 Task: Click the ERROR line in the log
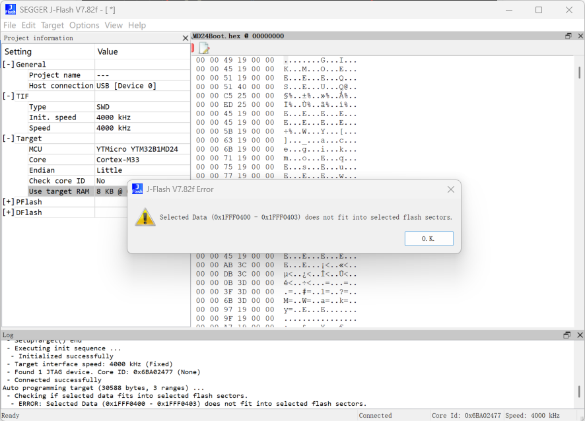tap(188, 404)
